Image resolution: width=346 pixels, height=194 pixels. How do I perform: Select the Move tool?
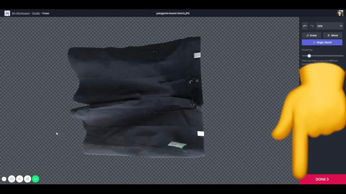point(332,35)
